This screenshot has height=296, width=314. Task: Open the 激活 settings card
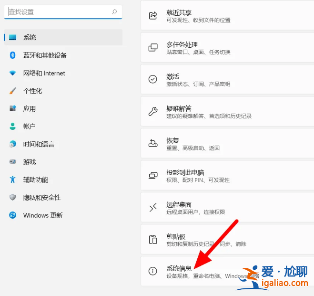[x=227, y=79]
